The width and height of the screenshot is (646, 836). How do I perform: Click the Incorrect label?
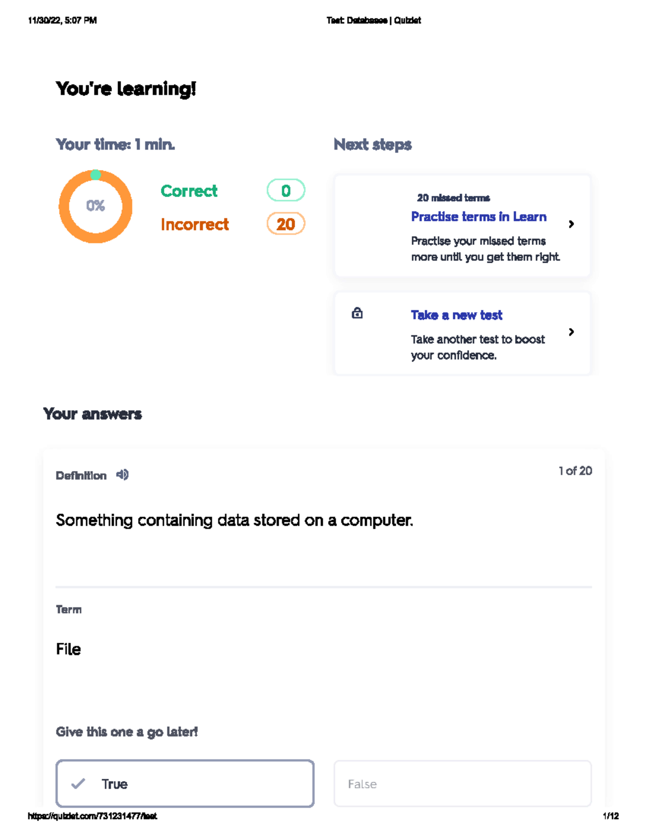(195, 224)
